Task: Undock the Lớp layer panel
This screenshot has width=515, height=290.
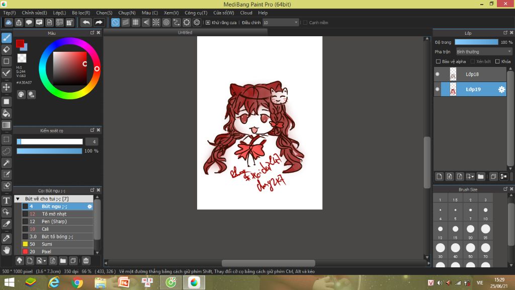Action: (505, 33)
